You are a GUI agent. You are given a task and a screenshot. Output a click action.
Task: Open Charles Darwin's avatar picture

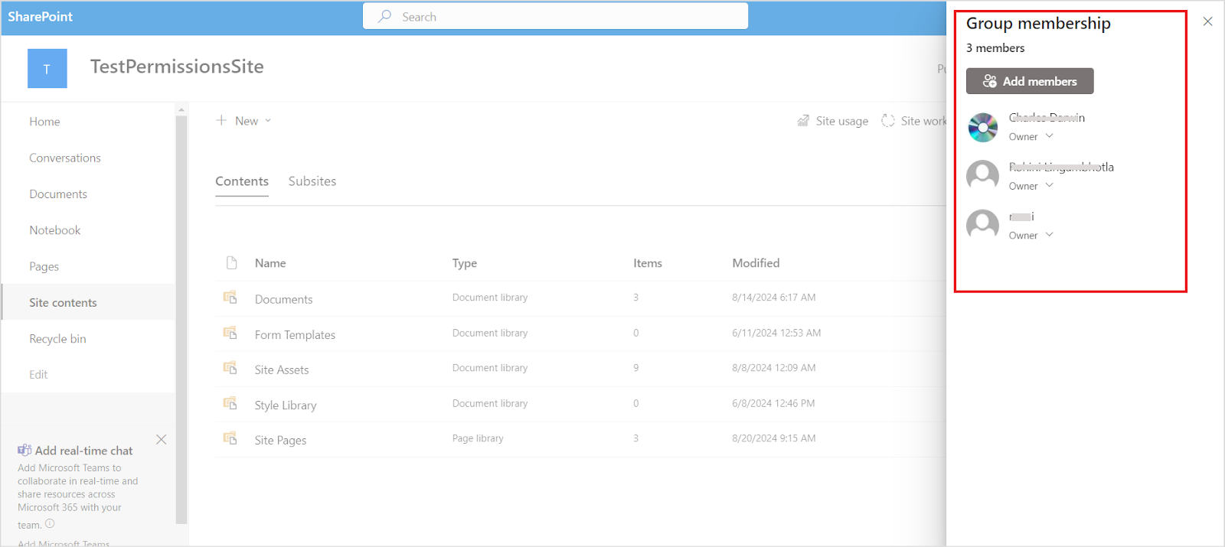point(982,127)
